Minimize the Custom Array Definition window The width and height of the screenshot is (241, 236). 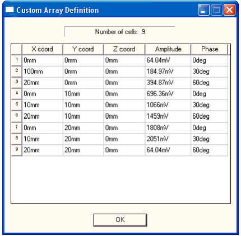[203, 10]
